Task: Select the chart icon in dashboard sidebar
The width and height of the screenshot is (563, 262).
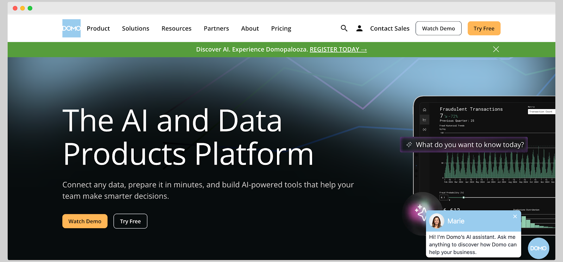Action: pyautogui.click(x=424, y=120)
